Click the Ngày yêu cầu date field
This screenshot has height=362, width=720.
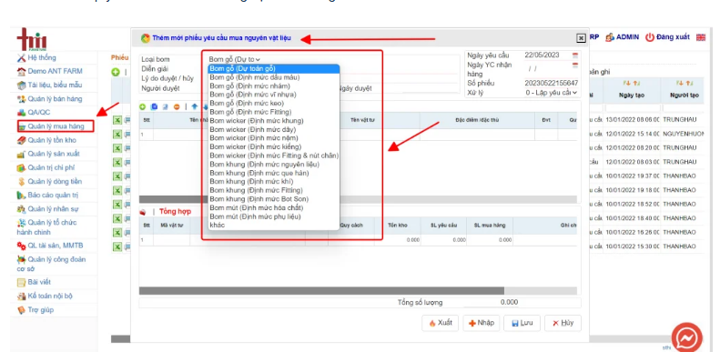coord(546,55)
